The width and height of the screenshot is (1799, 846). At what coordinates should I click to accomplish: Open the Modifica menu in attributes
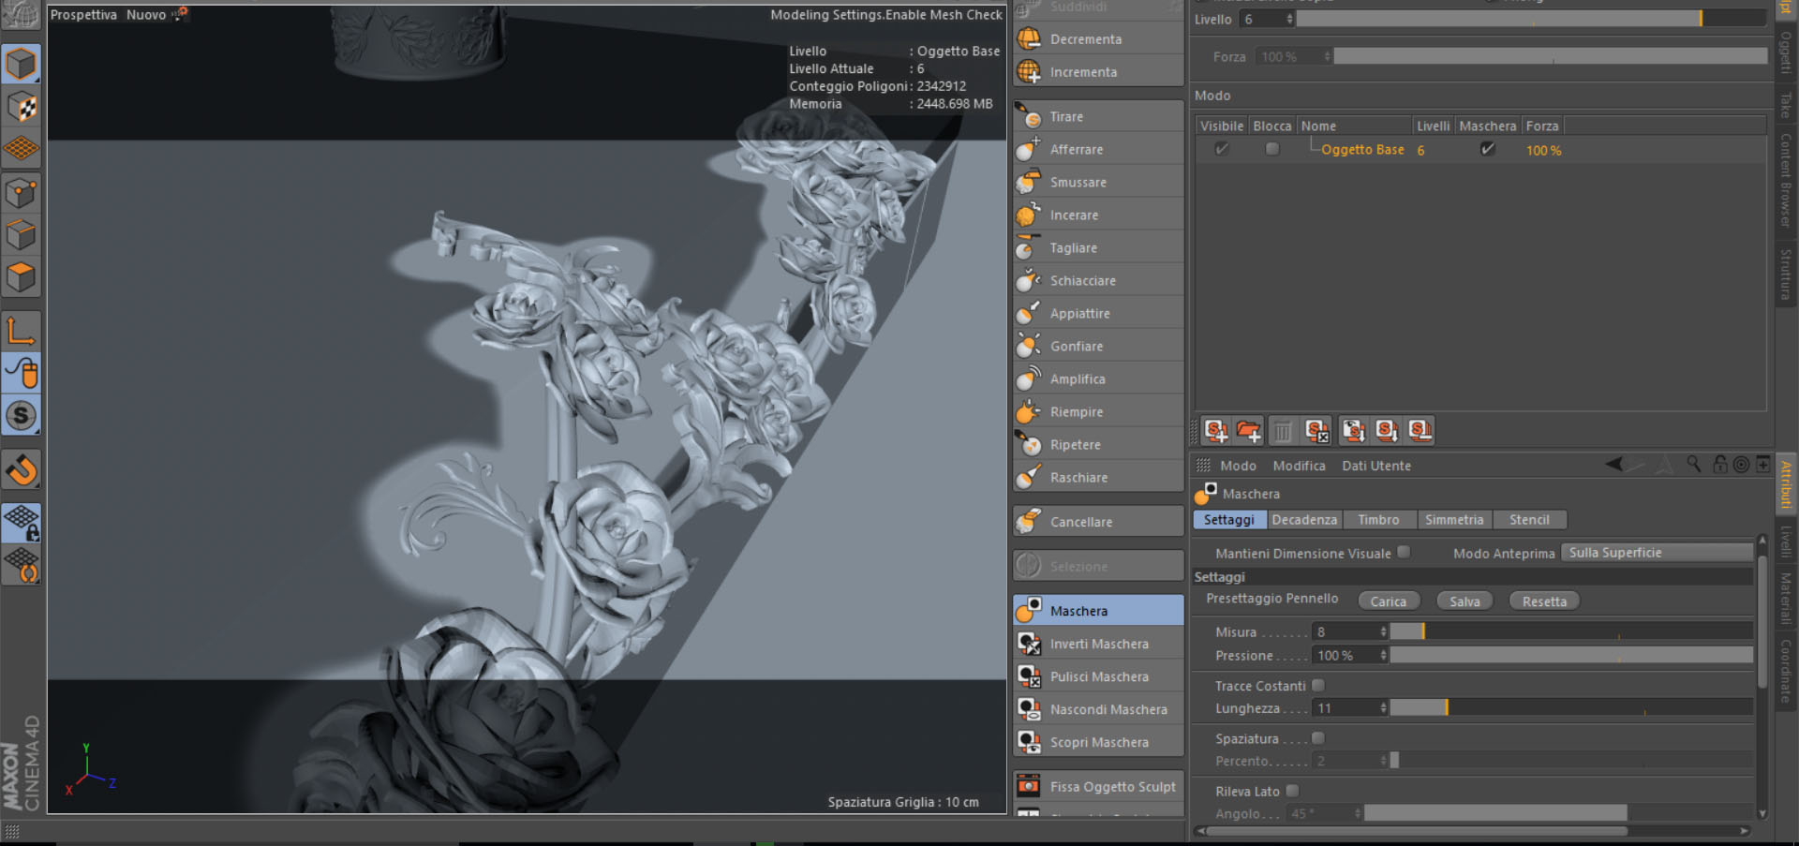[1299, 466]
